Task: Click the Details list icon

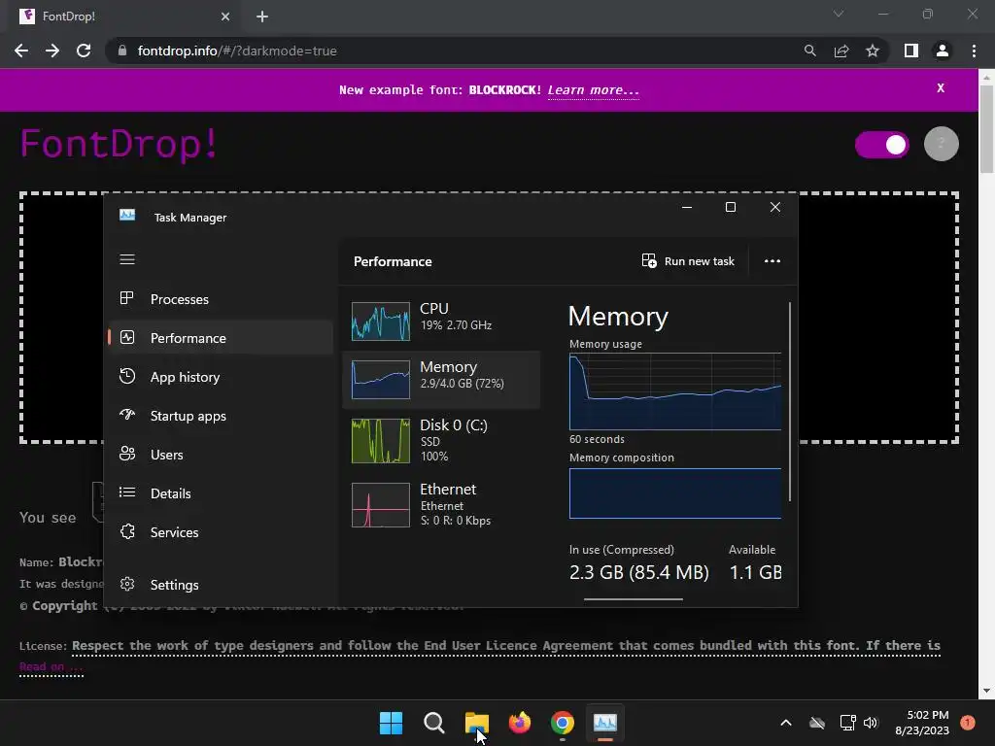Action: [x=127, y=492]
